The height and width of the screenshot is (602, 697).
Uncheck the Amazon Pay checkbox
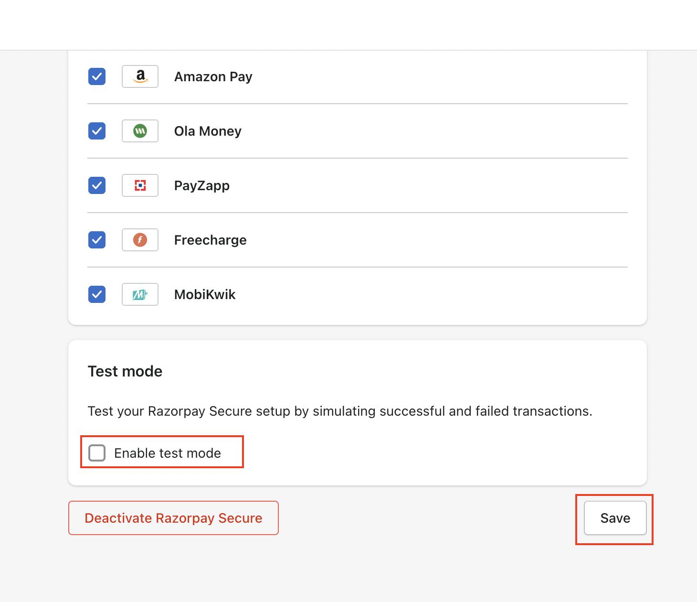click(x=97, y=76)
